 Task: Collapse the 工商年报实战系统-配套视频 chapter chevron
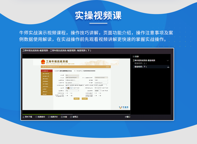(168, 61)
